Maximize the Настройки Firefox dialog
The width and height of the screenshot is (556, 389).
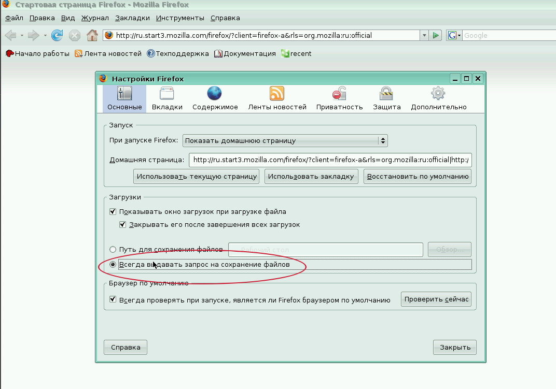click(467, 78)
